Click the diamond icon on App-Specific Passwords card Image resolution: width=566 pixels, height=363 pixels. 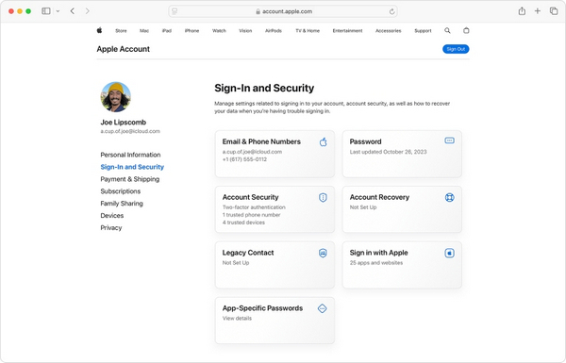pyautogui.click(x=322, y=308)
